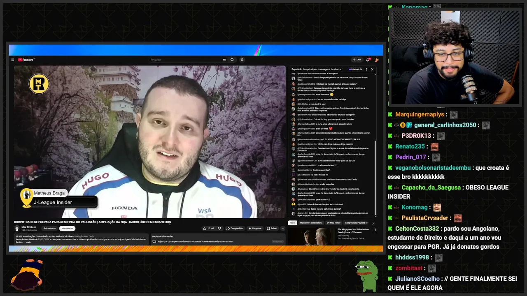Share the video via Compartilhar

coord(235,229)
